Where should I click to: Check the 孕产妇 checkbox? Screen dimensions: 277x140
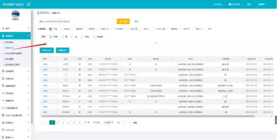181,29
